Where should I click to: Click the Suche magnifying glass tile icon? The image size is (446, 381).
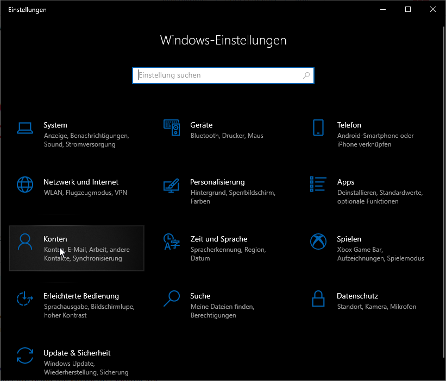click(x=172, y=299)
